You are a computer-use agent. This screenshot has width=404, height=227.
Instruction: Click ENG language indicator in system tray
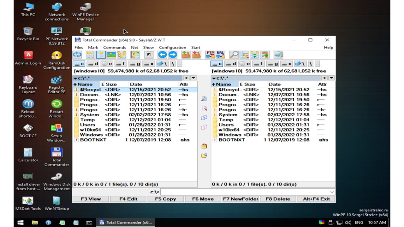359,222
